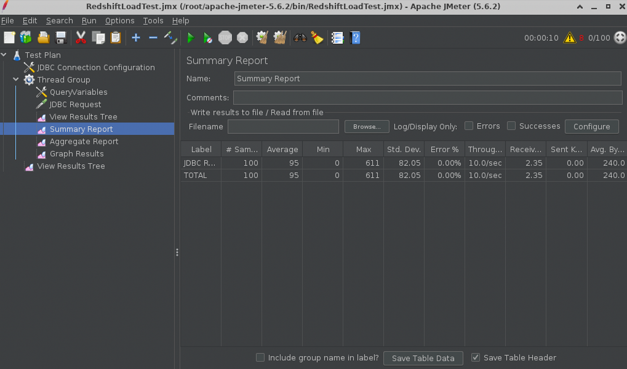Uncheck the Save Table Header checkbox
The image size is (627, 369).
coord(476,357)
